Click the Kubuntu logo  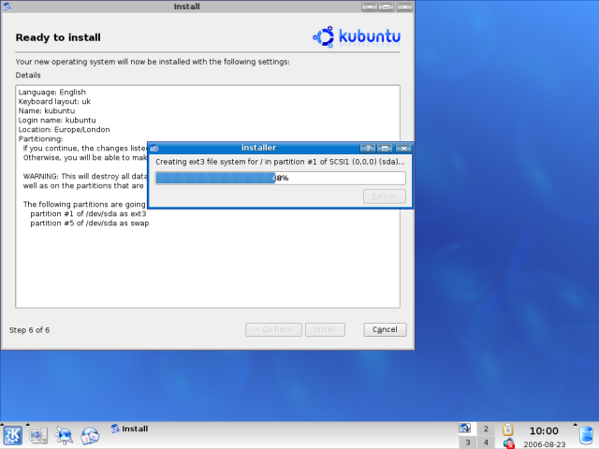tap(357, 36)
